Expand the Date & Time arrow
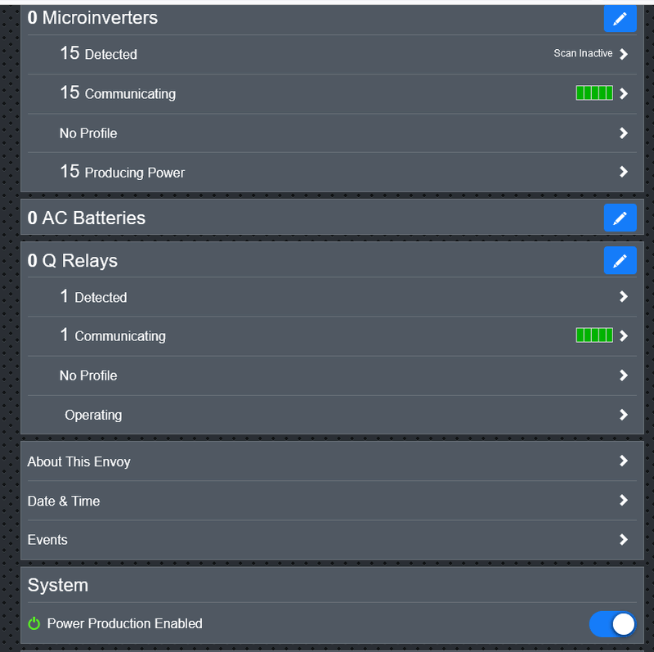 624,501
